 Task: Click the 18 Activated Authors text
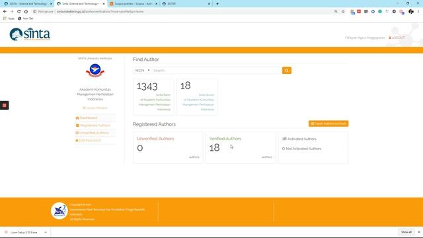coord(299,139)
